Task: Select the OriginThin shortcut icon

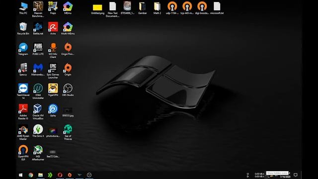Action: pyautogui.click(x=68, y=49)
